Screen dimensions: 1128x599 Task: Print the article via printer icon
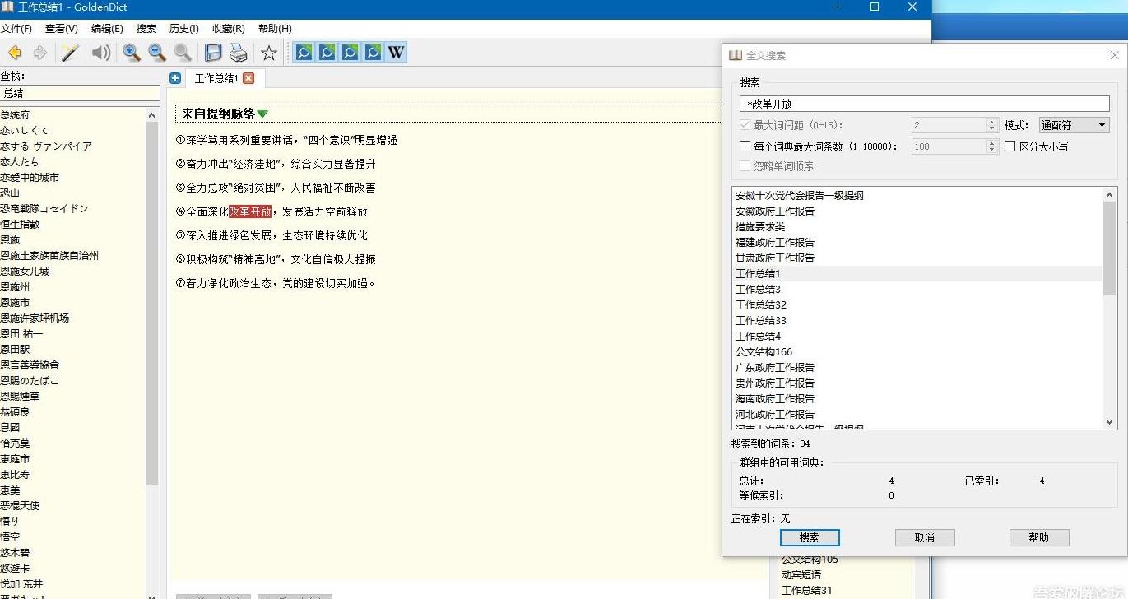pyautogui.click(x=239, y=53)
